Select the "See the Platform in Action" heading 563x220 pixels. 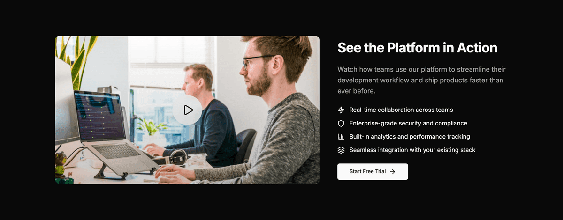[x=417, y=48]
